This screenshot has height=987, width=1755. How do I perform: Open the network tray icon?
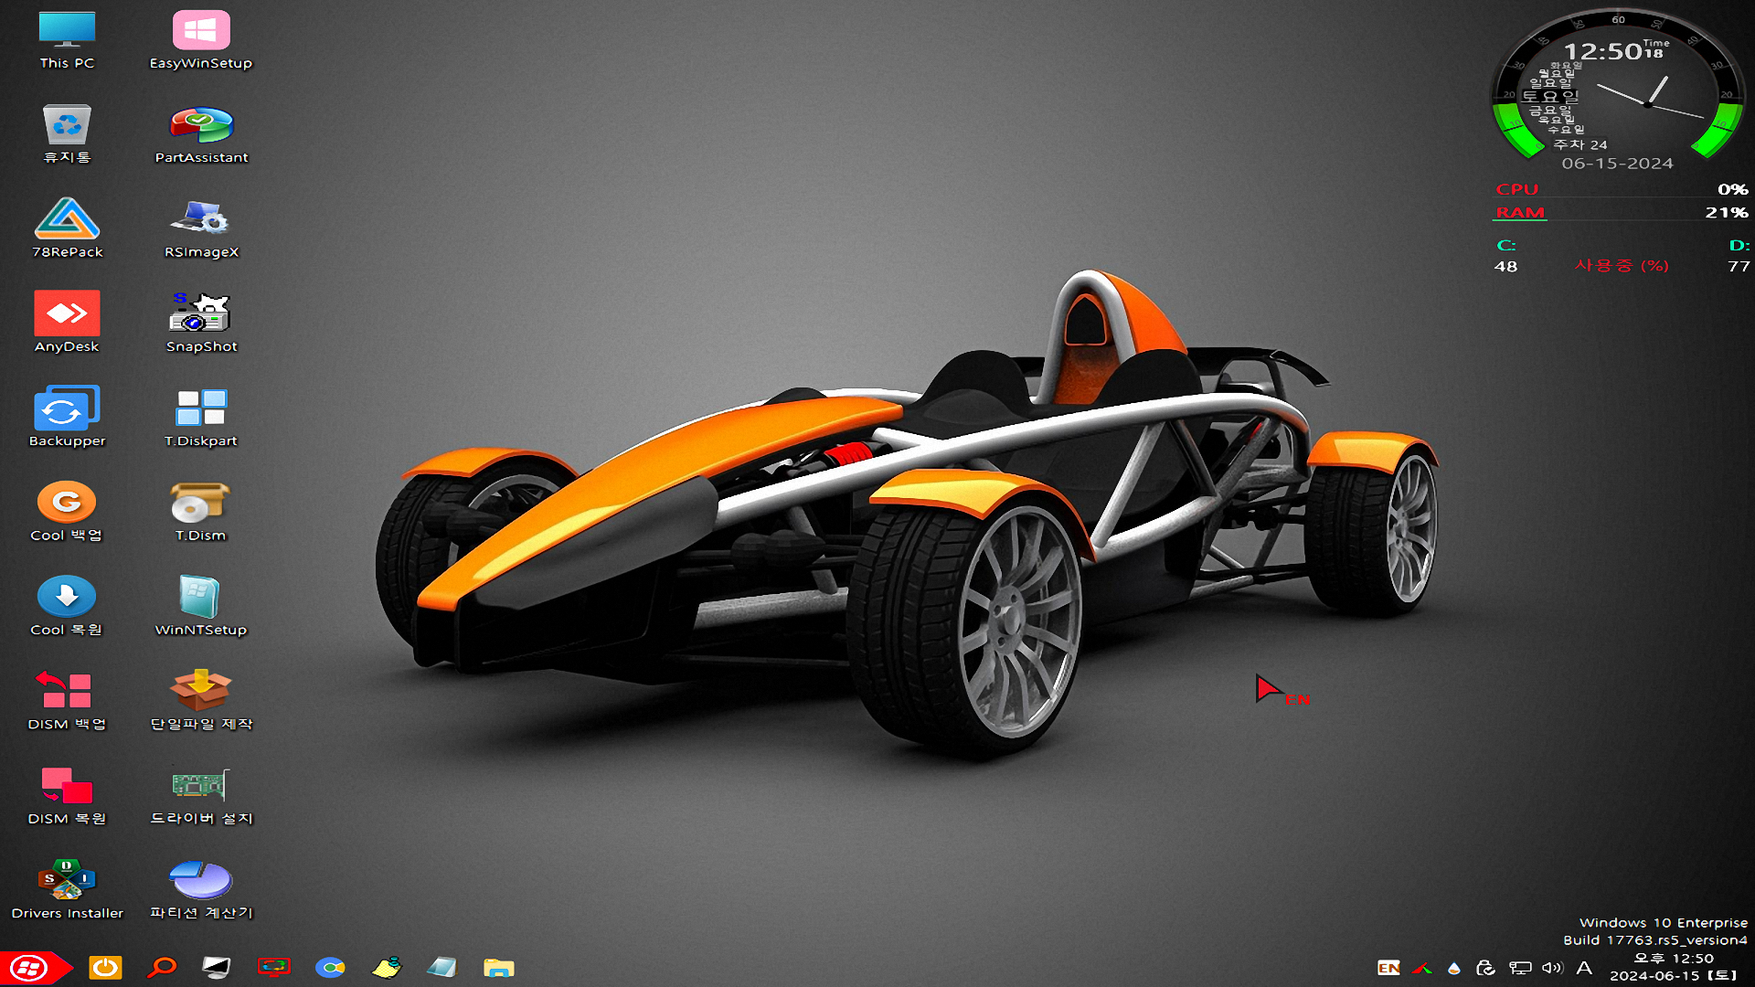tap(1520, 968)
